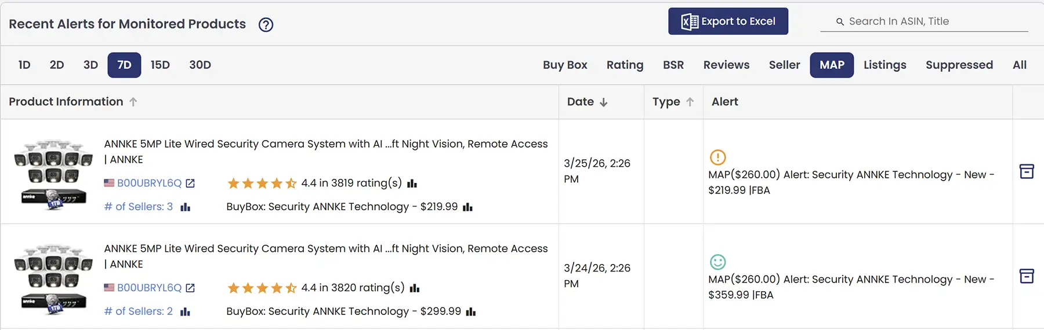The width and height of the screenshot is (1044, 330).
Task: Click the help question mark icon
Action: [266, 25]
